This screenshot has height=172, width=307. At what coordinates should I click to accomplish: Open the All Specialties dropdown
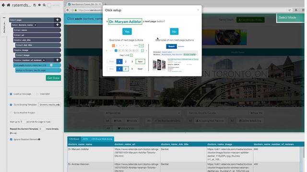click(142, 113)
